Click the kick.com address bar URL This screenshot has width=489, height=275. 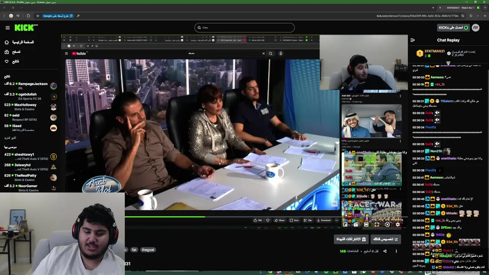(418, 16)
